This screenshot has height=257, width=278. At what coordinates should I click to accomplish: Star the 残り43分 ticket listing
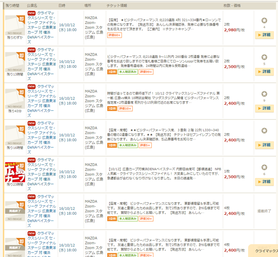pos(264,94)
